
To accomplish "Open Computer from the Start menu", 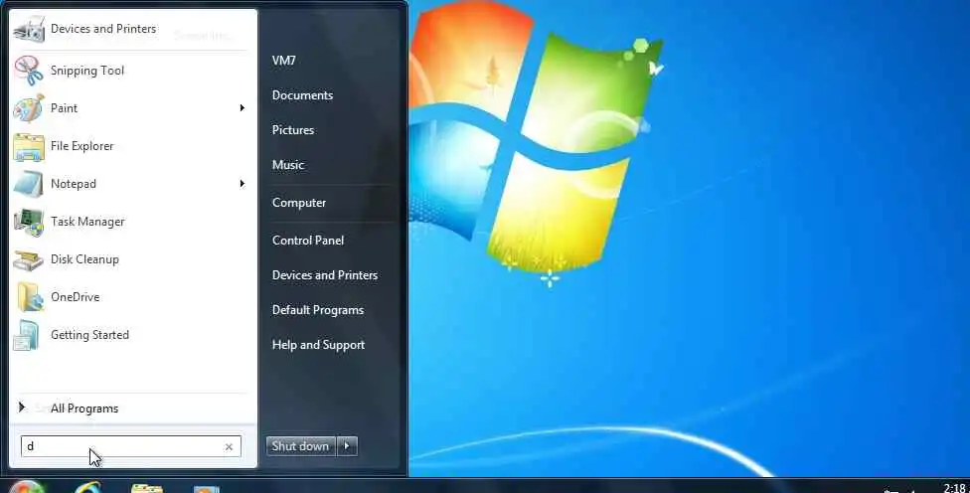I will [x=299, y=203].
